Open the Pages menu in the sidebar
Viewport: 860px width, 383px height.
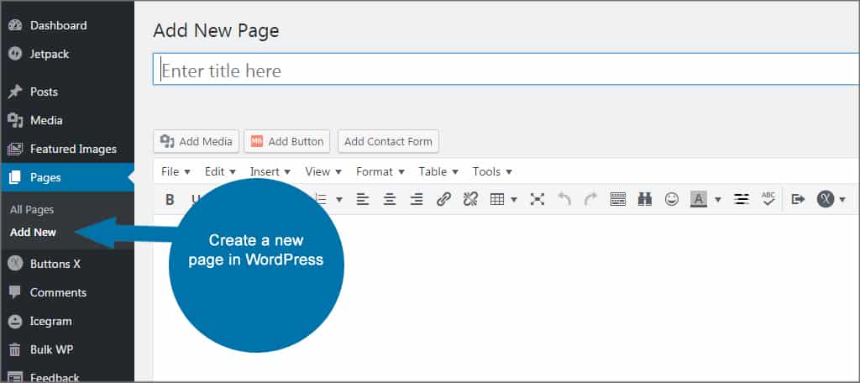(x=67, y=177)
